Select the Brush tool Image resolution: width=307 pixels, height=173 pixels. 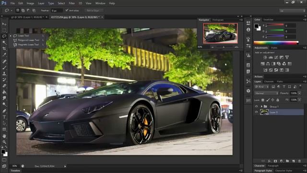click(4, 67)
